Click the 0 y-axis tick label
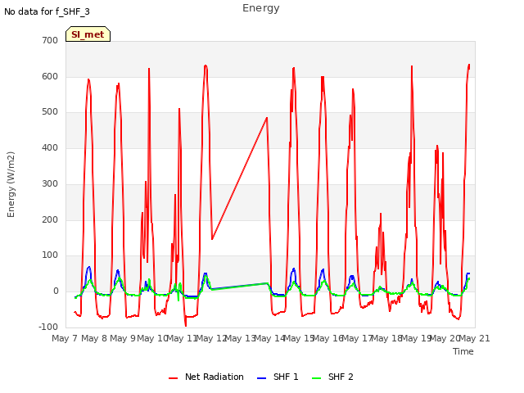This screenshot has width=524, height=393. tap(56, 291)
